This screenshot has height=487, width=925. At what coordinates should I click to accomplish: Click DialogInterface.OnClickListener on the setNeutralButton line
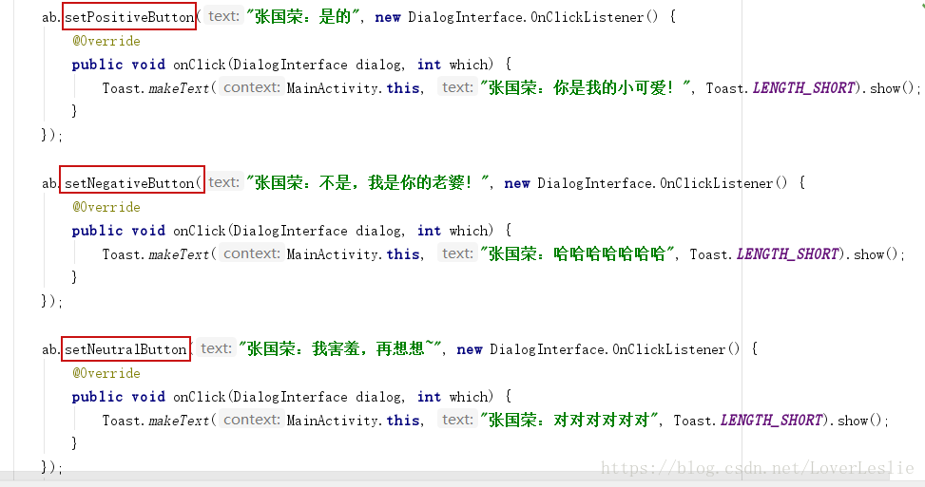(607, 349)
